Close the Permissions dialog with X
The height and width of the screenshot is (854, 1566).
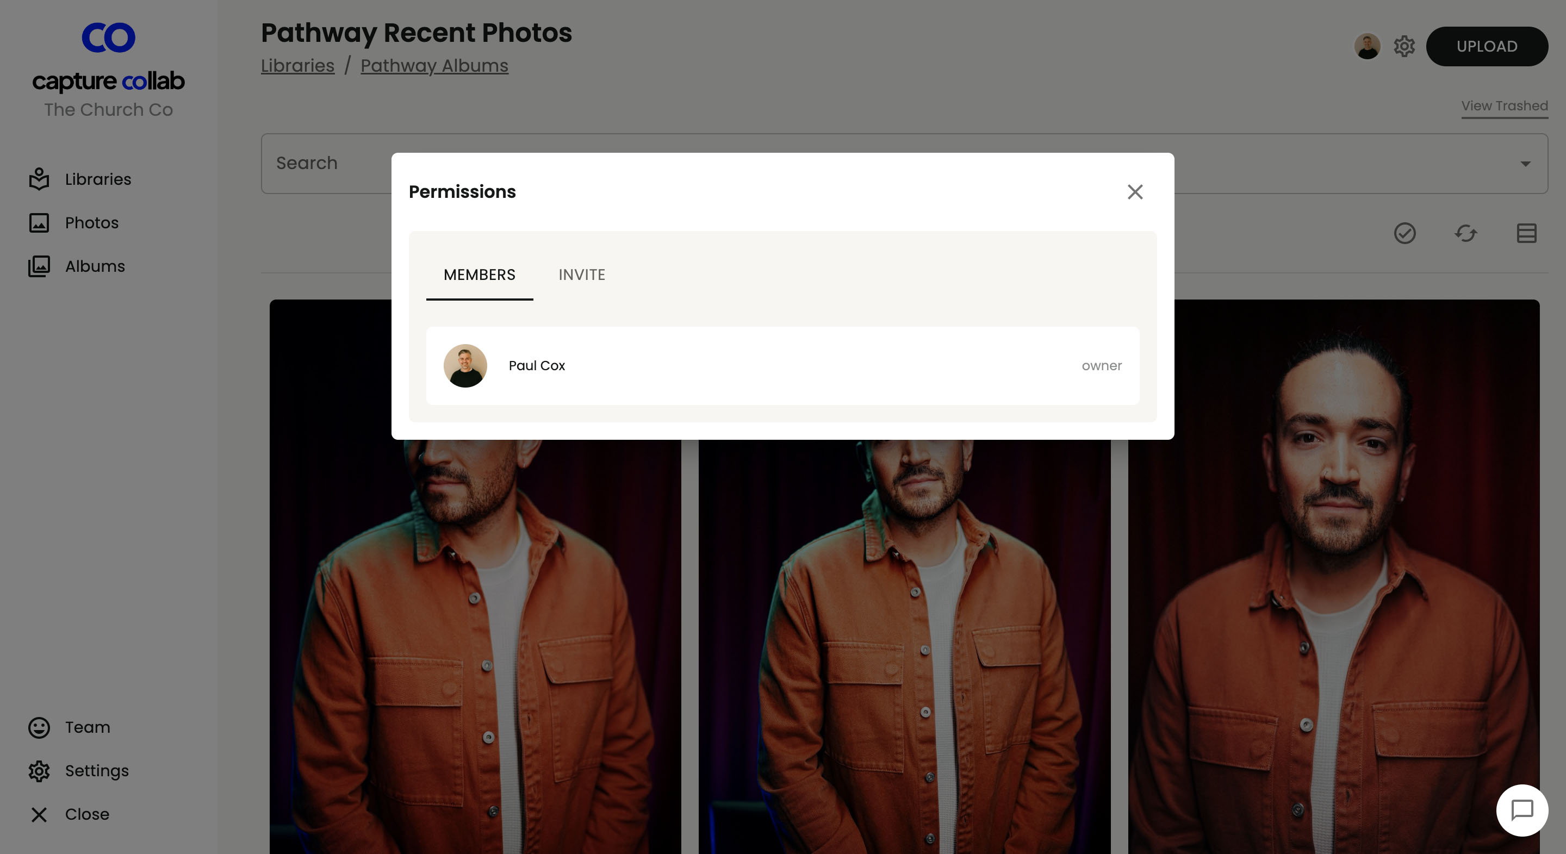point(1134,192)
